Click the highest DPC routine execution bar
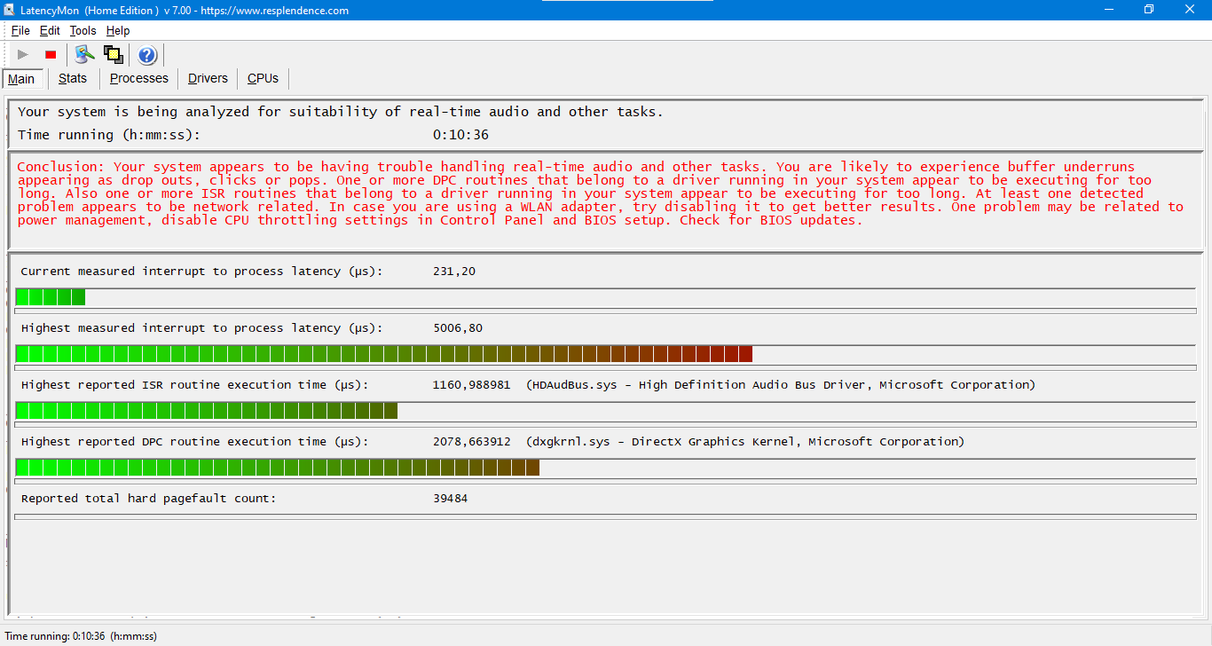Image resolution: width=1212 pixels, height=646 pixels. [x=278, y=467]
